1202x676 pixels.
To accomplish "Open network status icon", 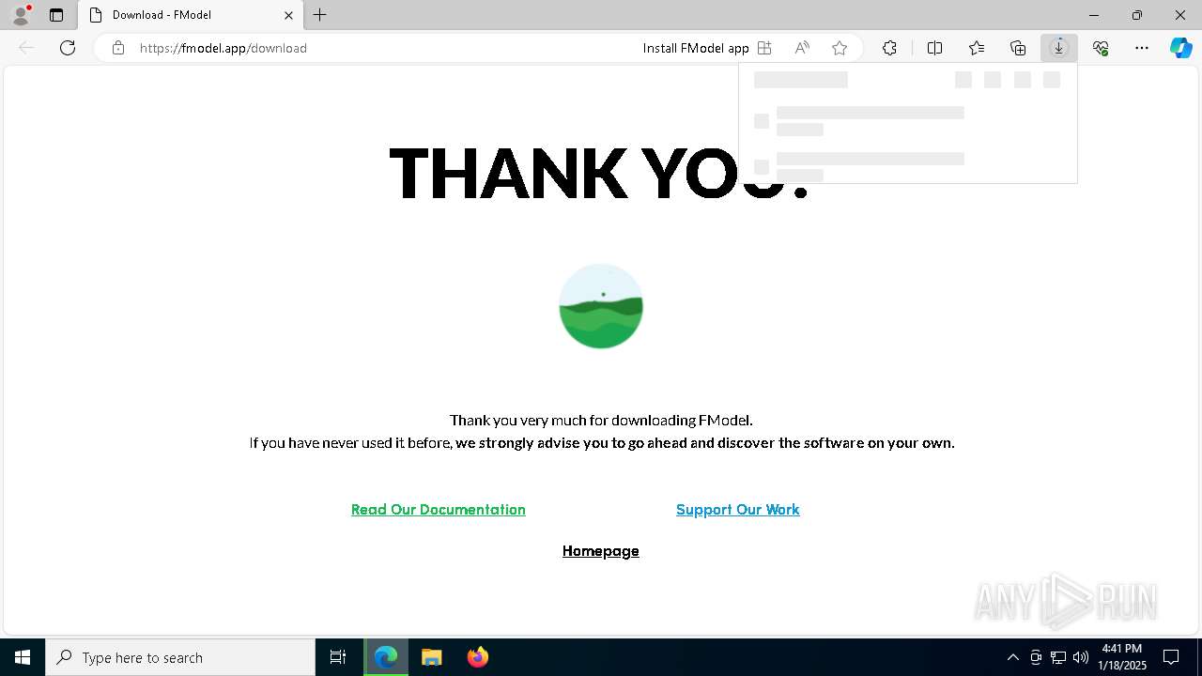I will click(x=1058, y=657).
